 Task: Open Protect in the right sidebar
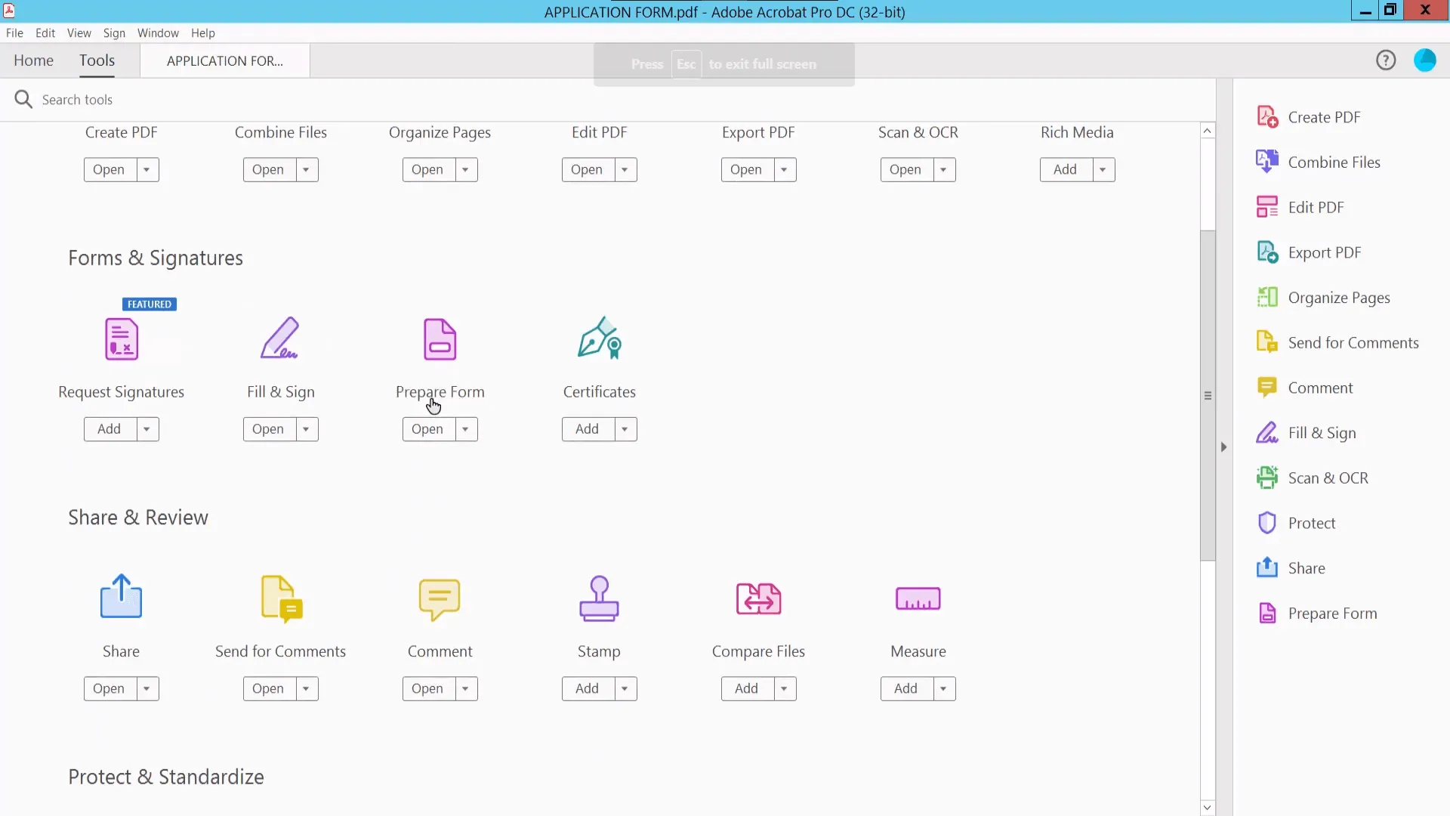pyautogui.click(x=1311, y=523)
